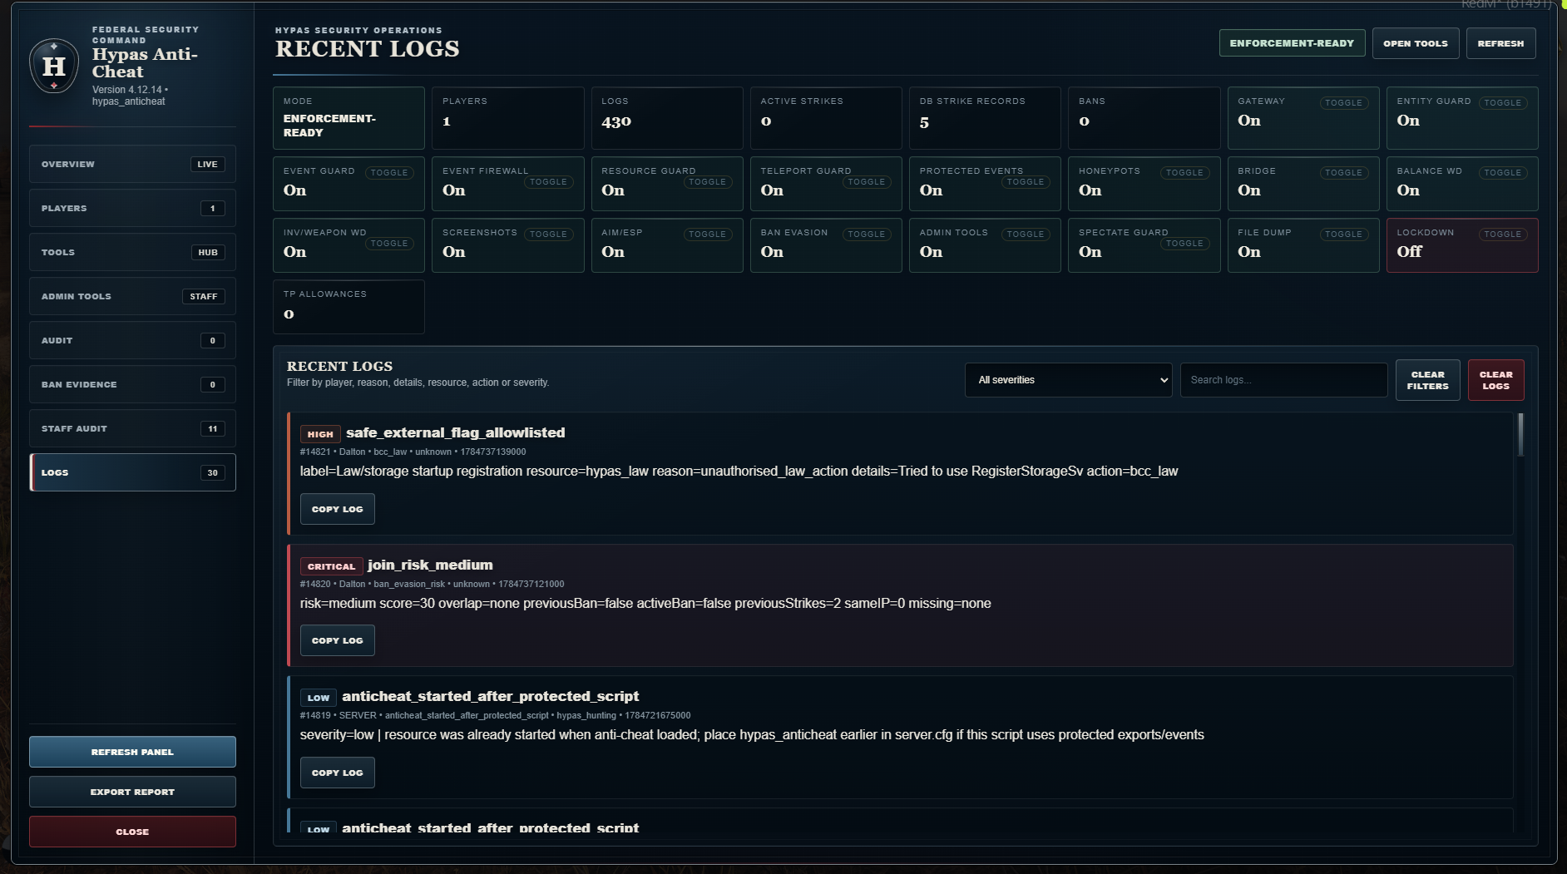Click the Active Strikes stat card
The image size is (1567, 874).
[826, 118]
